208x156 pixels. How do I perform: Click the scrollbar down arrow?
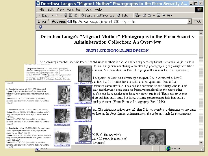pos(201,143)
